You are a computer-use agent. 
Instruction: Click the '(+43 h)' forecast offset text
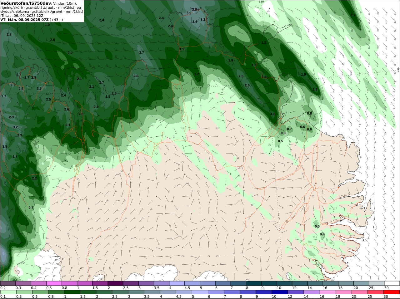pyautogui.click(x=56, y=19)
